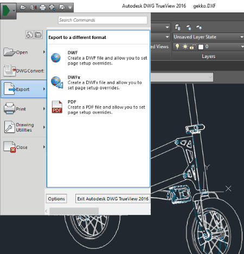Open the Views dropdown arrow

[x=167, y=37]
